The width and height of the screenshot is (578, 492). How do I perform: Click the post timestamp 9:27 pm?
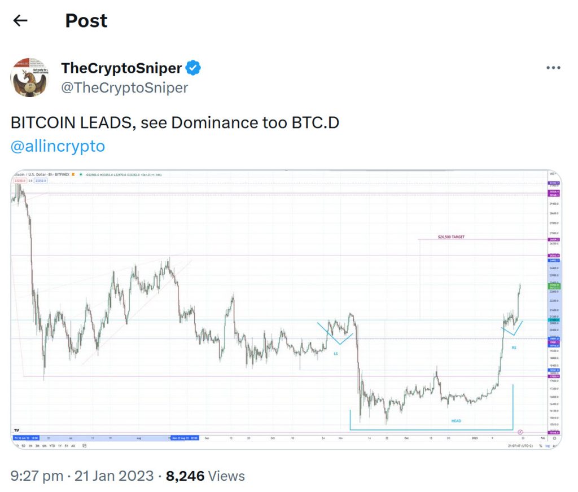pos(37,476)
